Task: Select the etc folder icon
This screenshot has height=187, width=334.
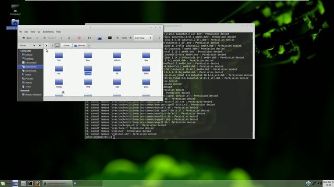Action: pos(59,69)
